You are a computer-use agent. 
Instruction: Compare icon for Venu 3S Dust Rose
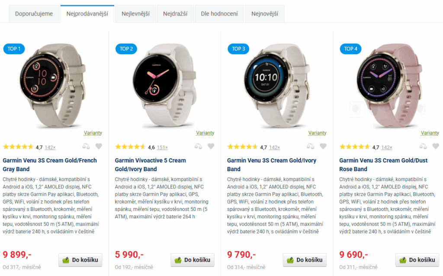[x=423, y=146]
